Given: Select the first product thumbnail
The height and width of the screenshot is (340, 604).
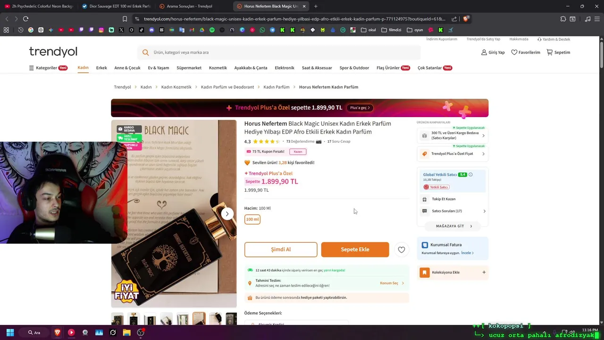Looking at the screenshot, I should click(117, 319).
